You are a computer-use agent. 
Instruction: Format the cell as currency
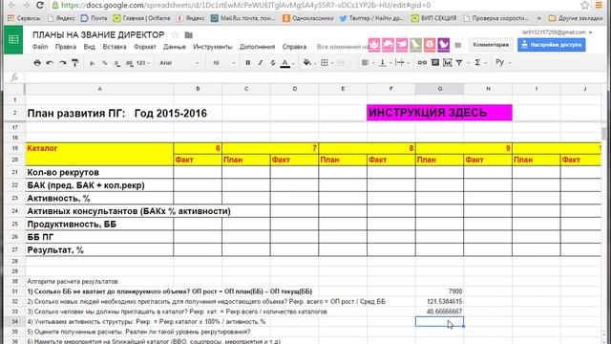click(x=92, y=63)
